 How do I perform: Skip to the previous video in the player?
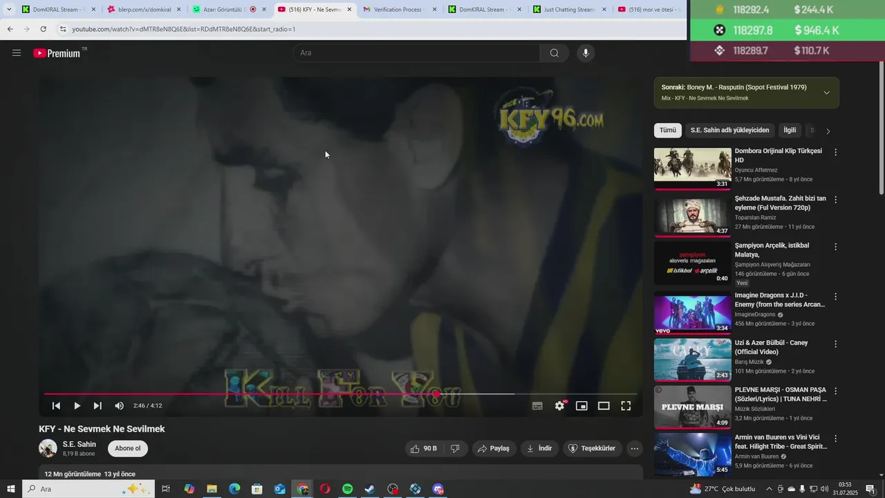(56, 406)
